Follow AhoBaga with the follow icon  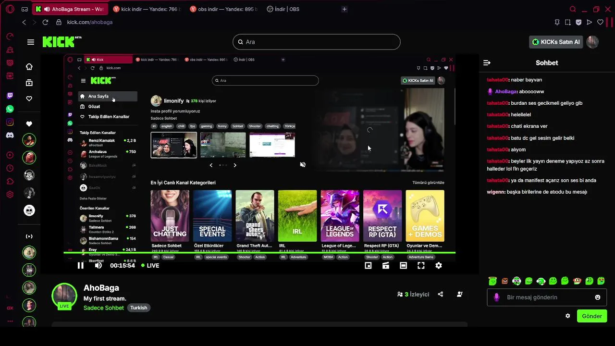[x=460, y=294]
